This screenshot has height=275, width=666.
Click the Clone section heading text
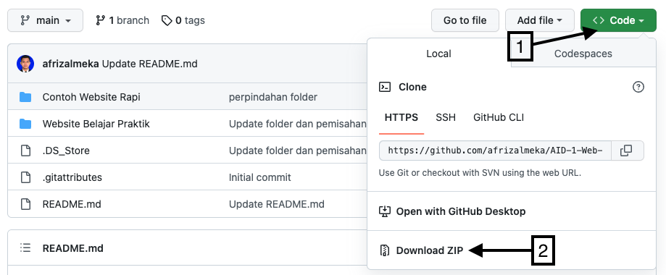coord(412,87)
